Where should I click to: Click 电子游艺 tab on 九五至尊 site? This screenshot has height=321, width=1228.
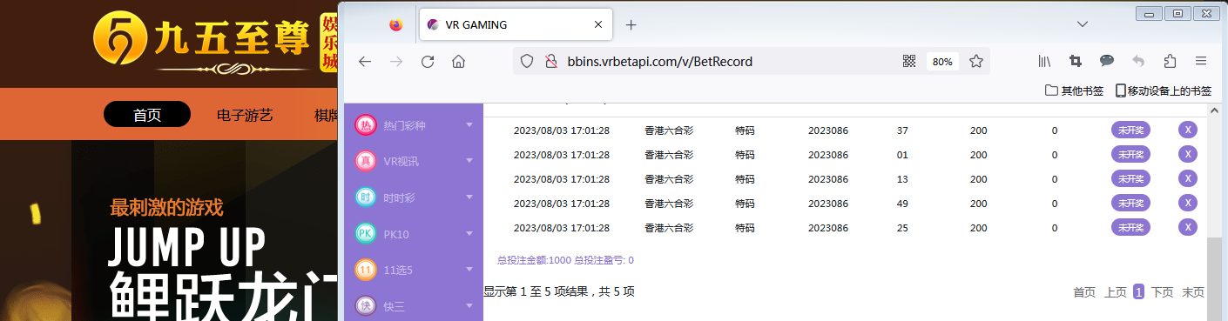pyautogui.click(x=245, y=115)
